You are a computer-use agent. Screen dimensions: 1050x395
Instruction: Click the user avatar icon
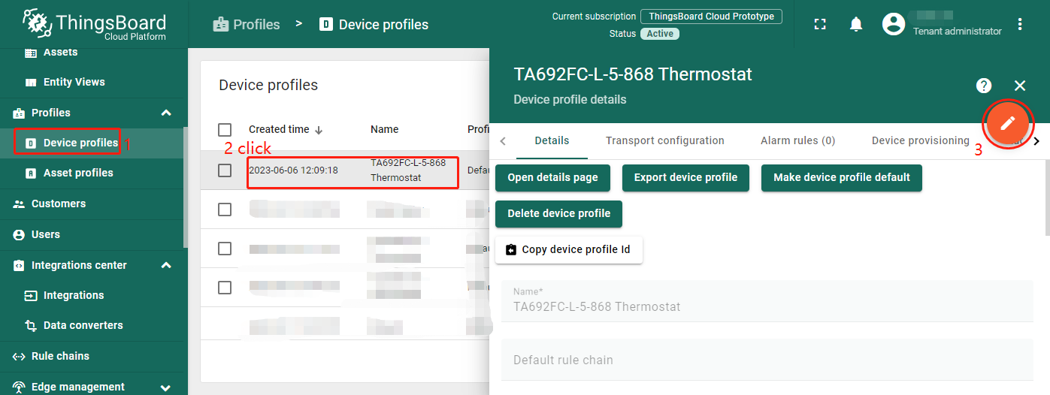click(x=894, y=24)
